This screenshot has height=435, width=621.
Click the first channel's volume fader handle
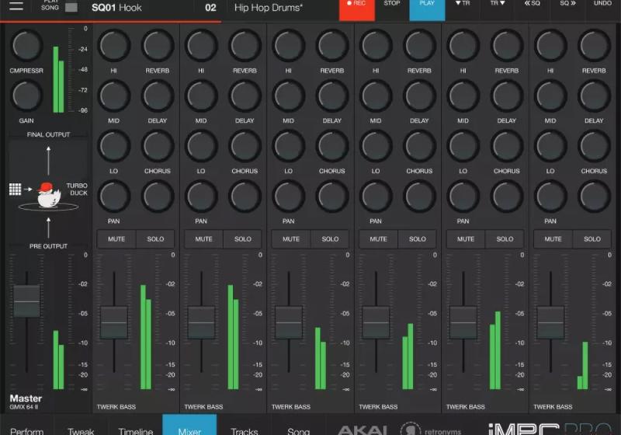click(114, 322)
